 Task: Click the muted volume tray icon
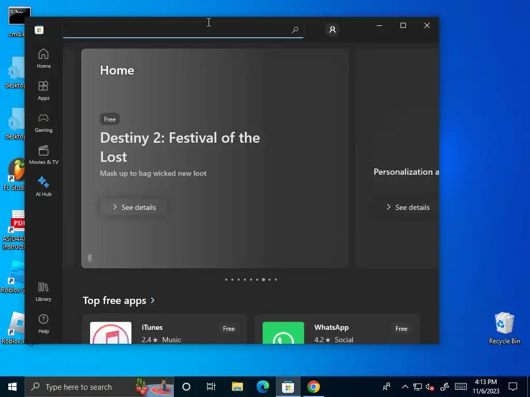click(x=430, y=387)
